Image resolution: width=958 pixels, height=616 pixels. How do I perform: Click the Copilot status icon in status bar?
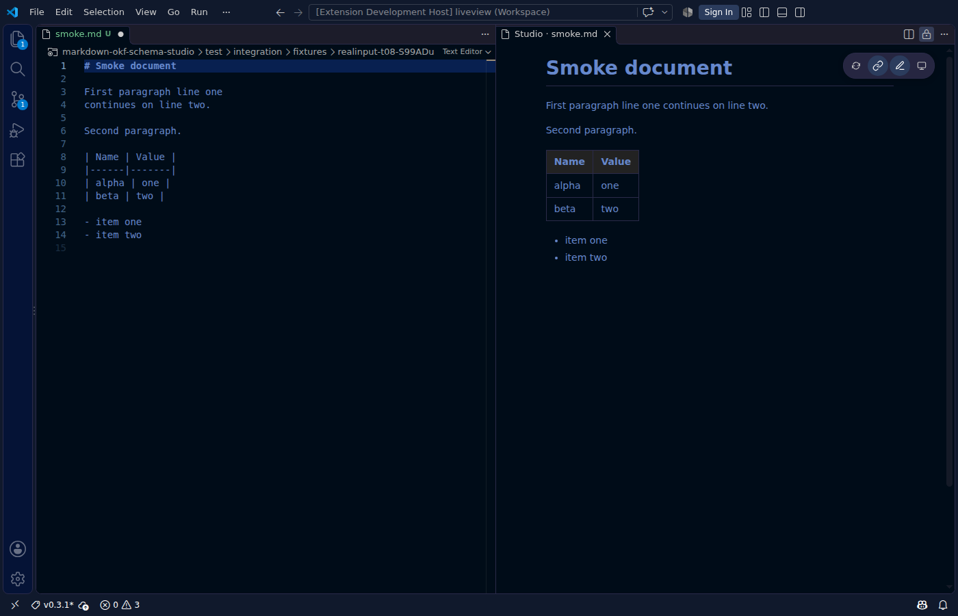(922, 605)
